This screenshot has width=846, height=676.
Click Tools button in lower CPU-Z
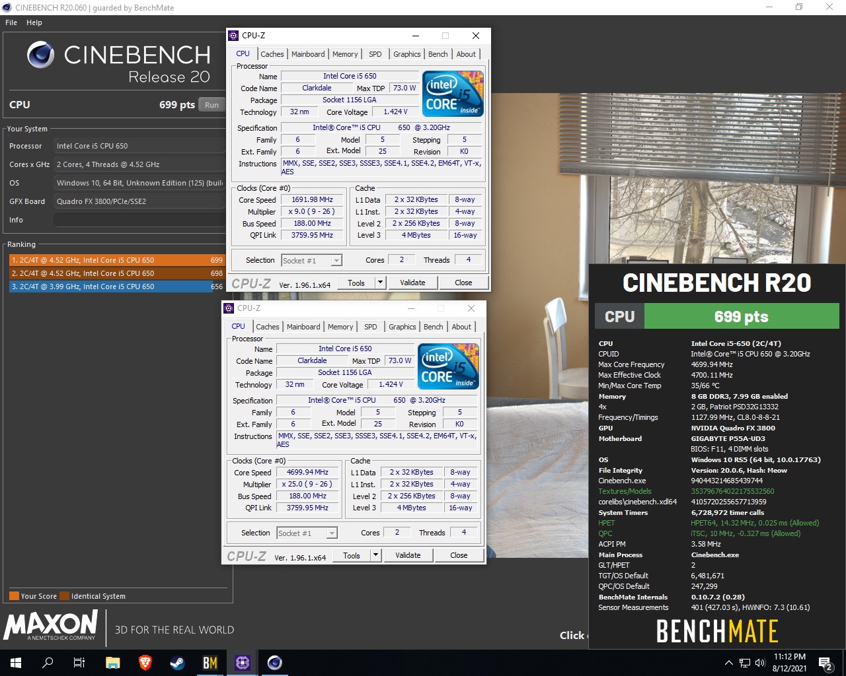click(352, 555)
